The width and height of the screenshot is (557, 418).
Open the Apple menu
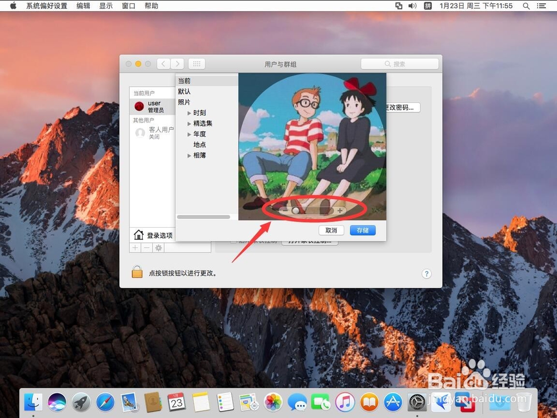click(x=13, y=6)
